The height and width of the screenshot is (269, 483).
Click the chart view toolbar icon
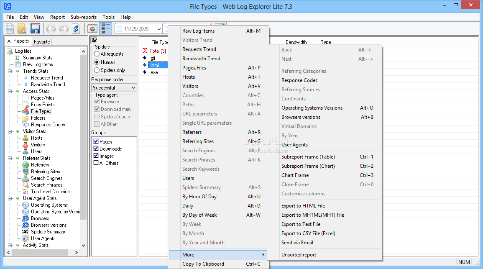click(92, 29)
